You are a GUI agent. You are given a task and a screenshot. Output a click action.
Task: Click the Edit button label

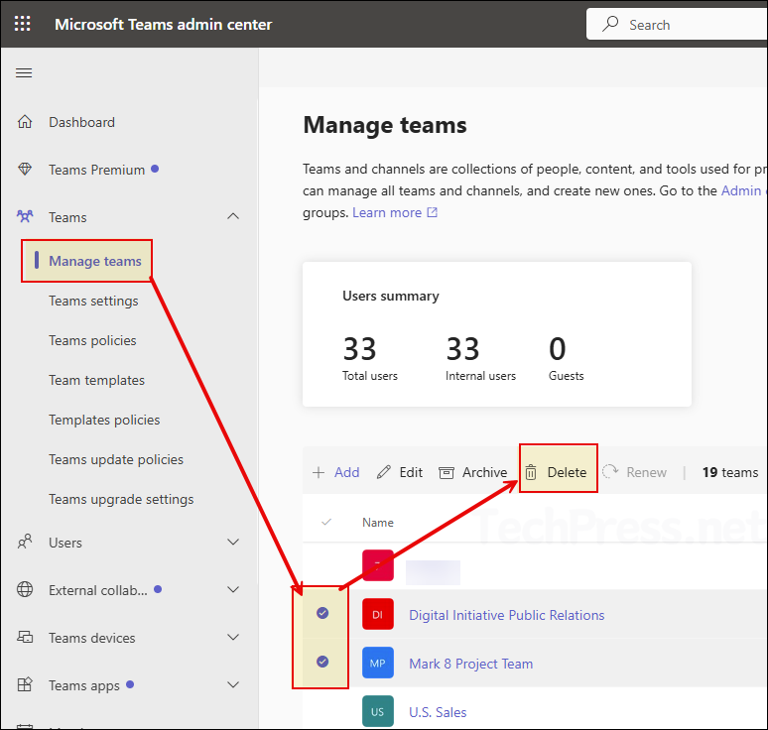[x=411, y=472]
